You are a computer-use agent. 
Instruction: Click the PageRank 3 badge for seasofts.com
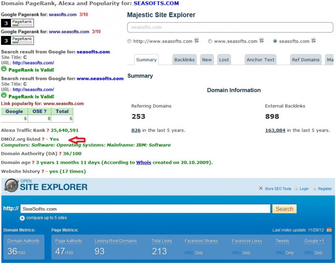point(17,23)
